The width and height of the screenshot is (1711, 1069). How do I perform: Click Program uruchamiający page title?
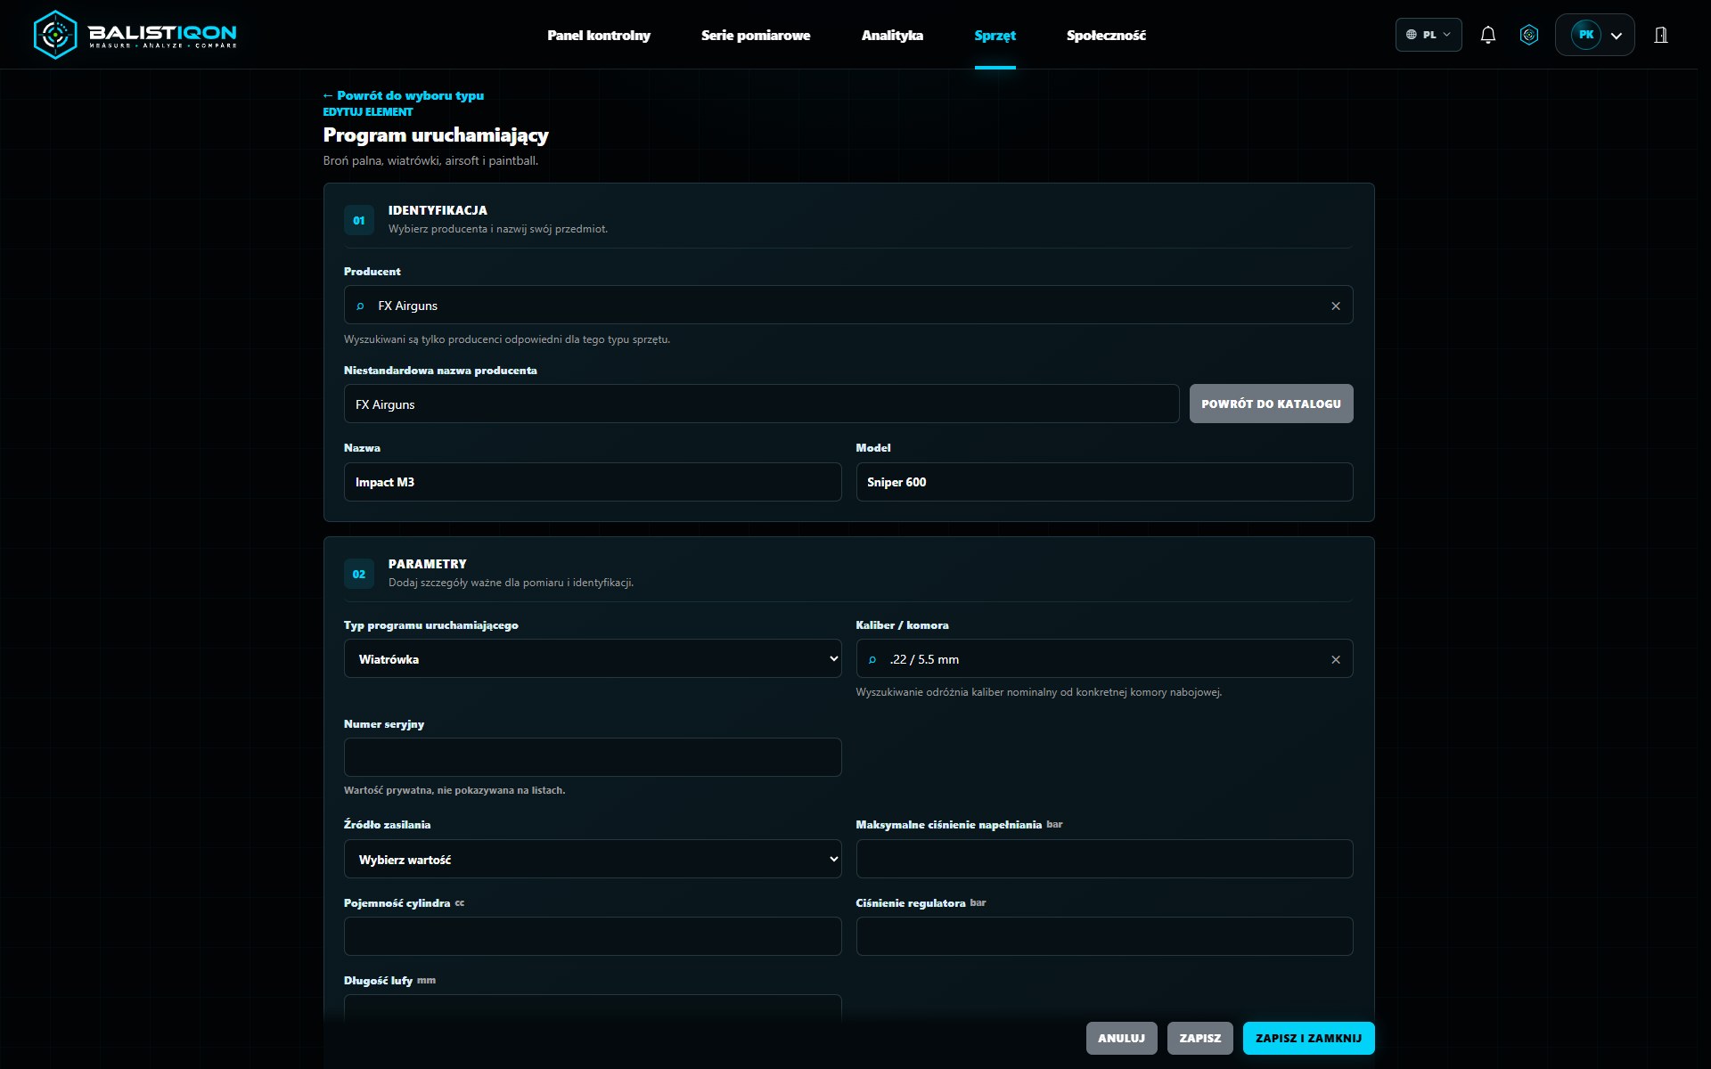(436, 135)
